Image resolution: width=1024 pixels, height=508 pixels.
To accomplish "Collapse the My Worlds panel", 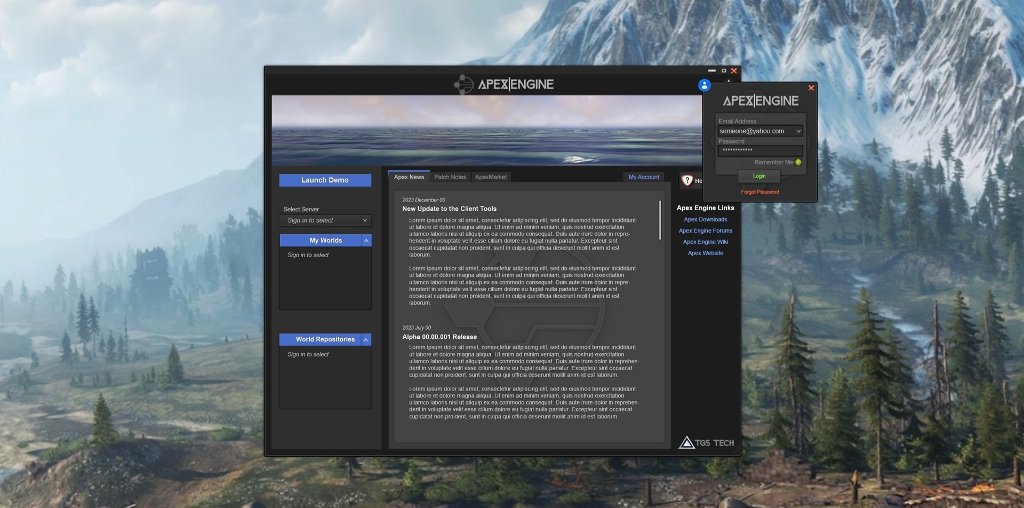I will pyautogui.click(x=366, y=241).
